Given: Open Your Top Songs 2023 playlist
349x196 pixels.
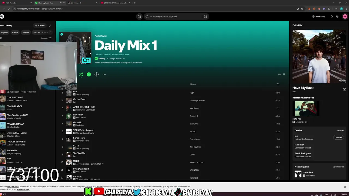Looking at the screenshot, I should [27, 117].
